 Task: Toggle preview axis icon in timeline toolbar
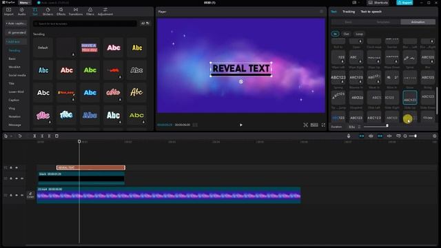(x=389, y=136)
